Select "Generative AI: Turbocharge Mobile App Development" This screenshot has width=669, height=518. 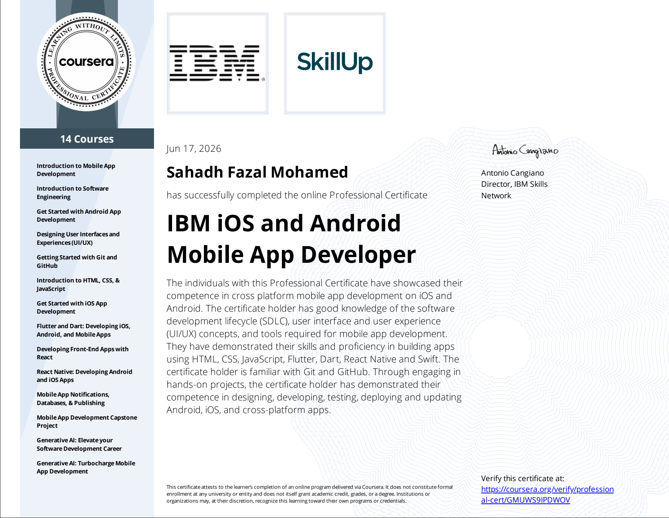pos(86,467)
